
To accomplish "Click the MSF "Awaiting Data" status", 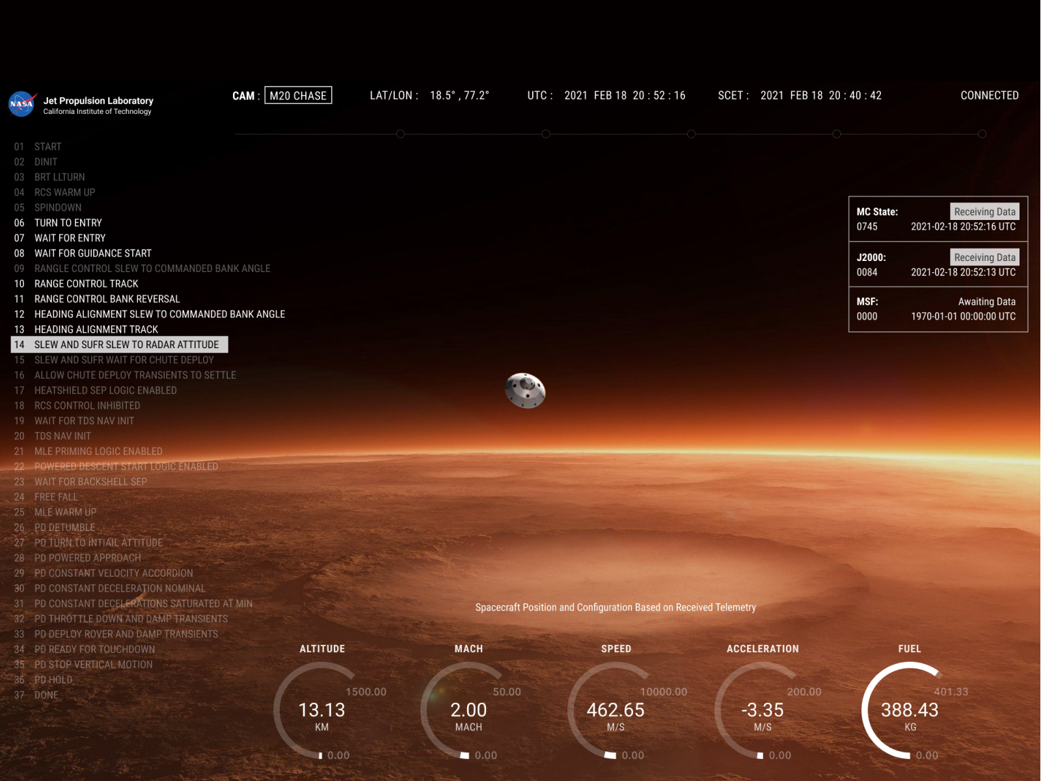I will click(986, 301).
